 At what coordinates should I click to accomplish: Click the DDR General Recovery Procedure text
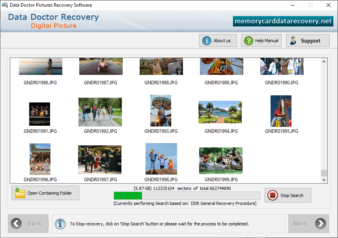click(223, 203)
